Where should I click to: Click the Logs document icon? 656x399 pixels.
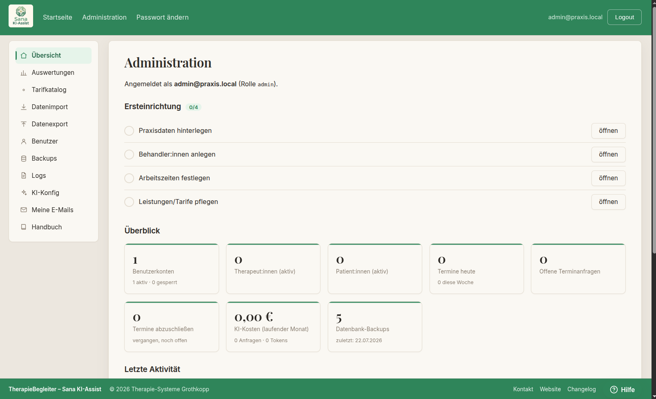pyautogui.click(x=24, y=176)
